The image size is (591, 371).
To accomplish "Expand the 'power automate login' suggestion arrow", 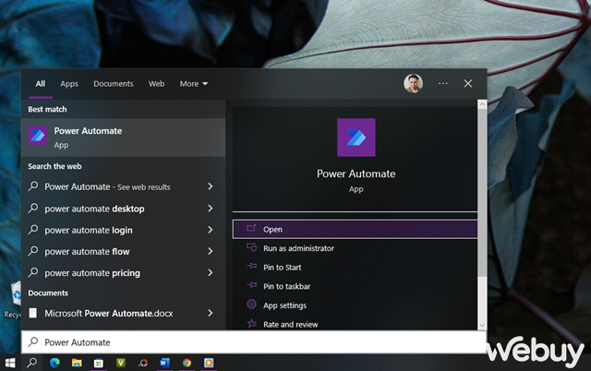I will [x=211, y=230].
